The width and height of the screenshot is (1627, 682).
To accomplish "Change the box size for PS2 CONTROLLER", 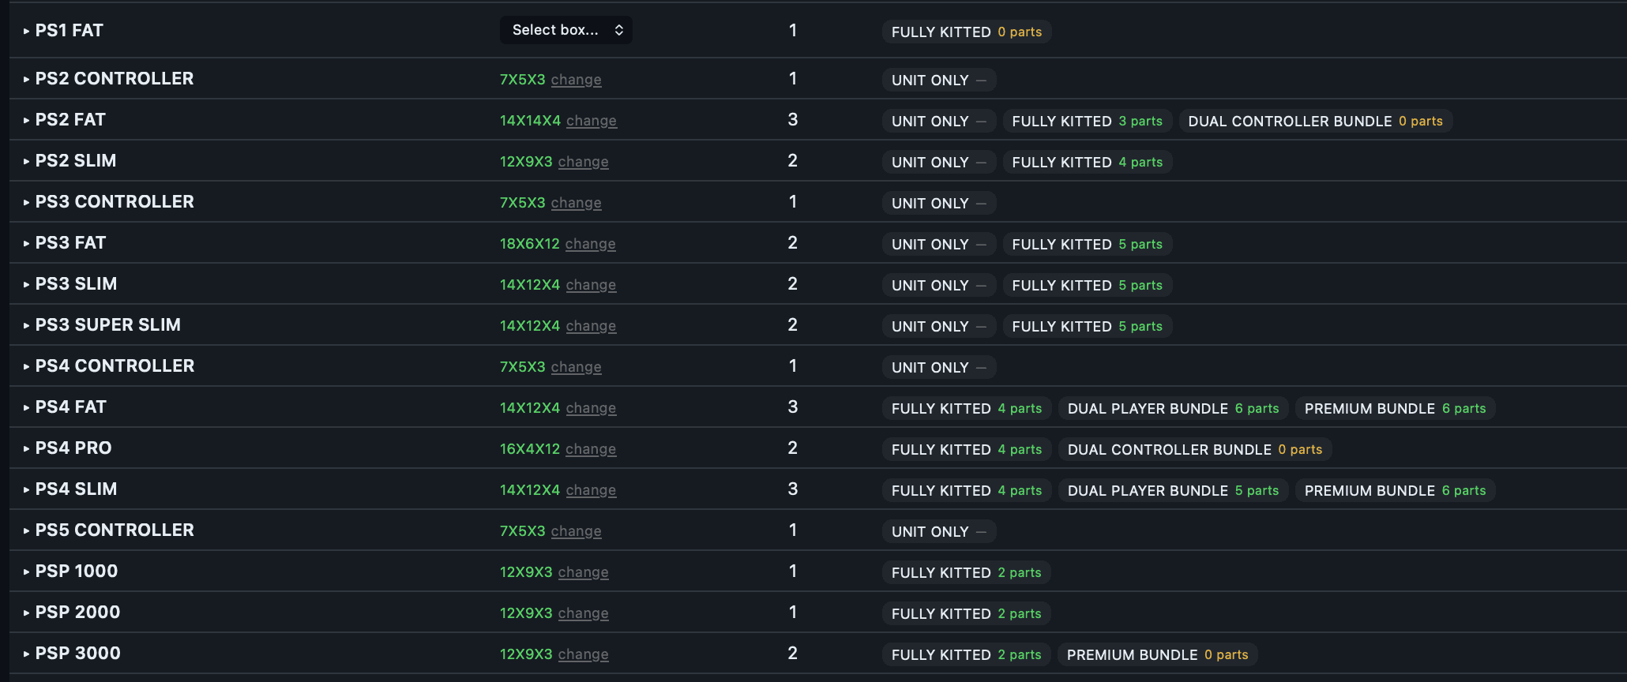I will pyautogui.click(x=576, y=80).
